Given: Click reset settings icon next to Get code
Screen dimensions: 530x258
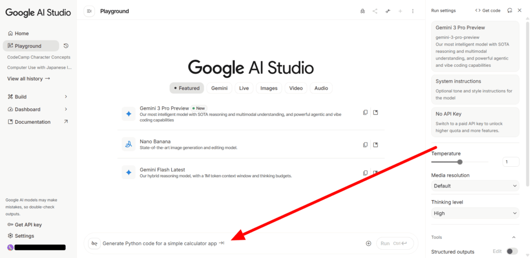Looking at the screenshot, I should coord(510,10).
